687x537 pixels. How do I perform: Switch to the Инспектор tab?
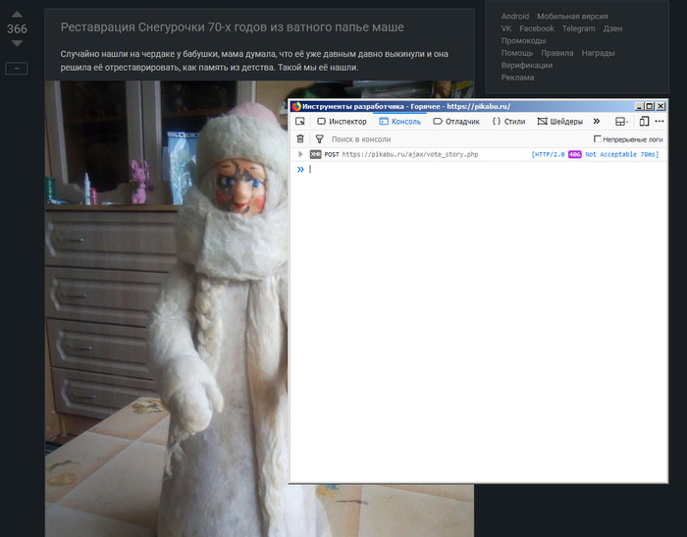[342, 122]
